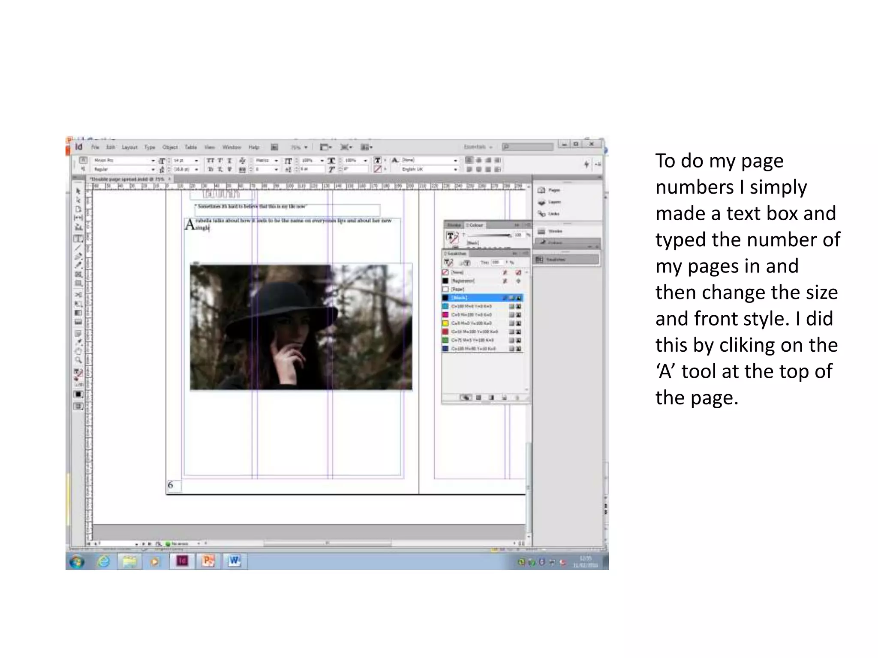Image resolution: width=878 pixels, height=658 pixels.
Task: Select the Rectangle tool
Action: tap(78, 283)
